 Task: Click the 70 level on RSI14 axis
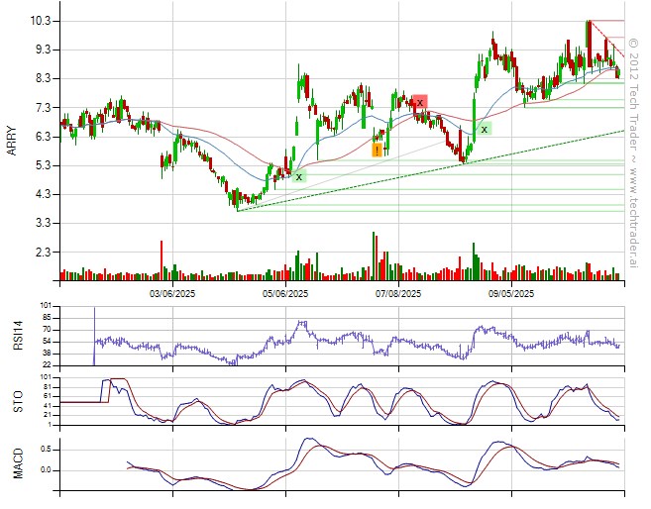tap(46, 329)
